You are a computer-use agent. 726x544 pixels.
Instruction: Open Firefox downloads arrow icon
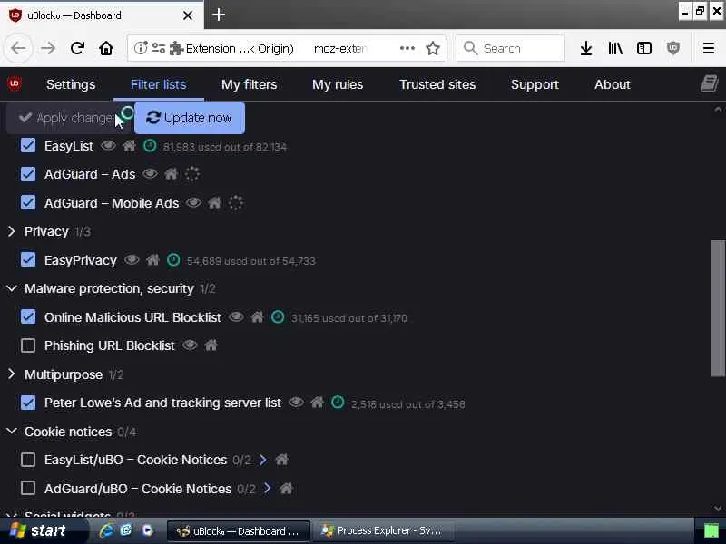point(586,48)
